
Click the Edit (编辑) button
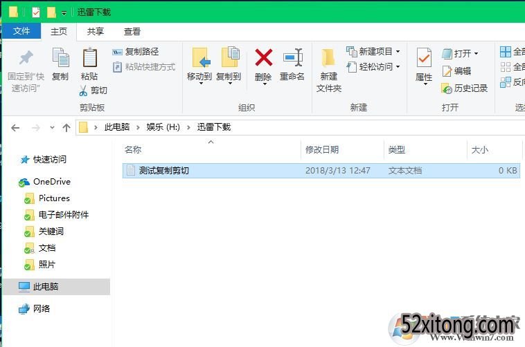click(456, 71)
